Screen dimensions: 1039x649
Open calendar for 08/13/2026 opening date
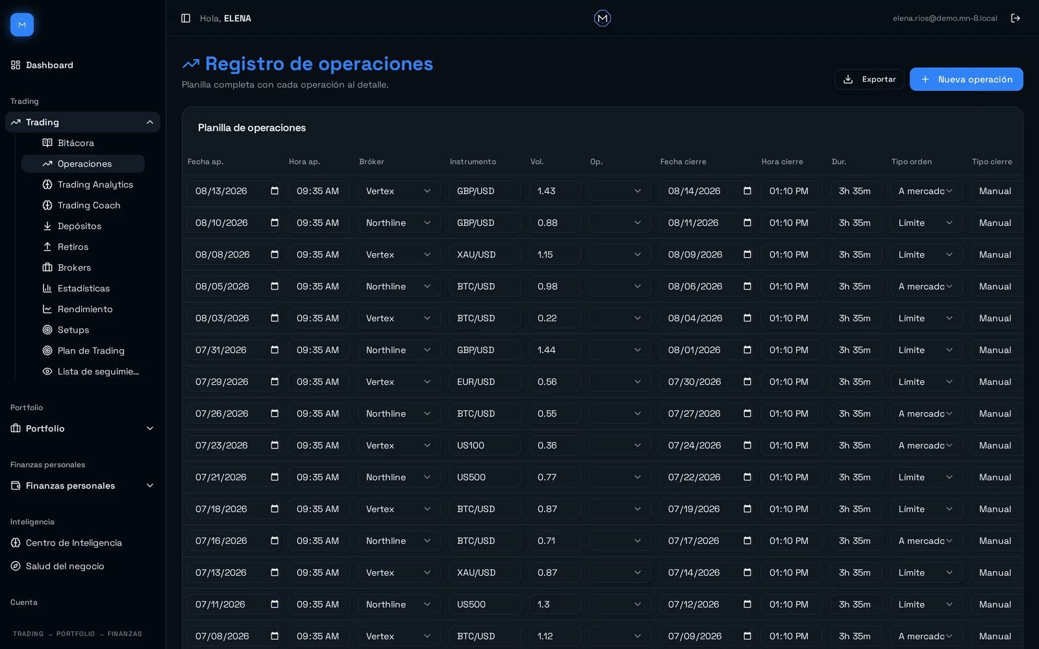[275, 191]
